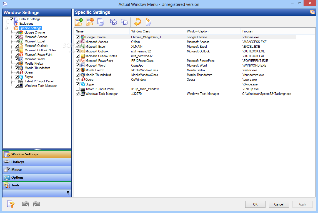318x213 pixels.
Task: Click the Mozilla Thunderbird icon in the tree
Action: point(21,68)
